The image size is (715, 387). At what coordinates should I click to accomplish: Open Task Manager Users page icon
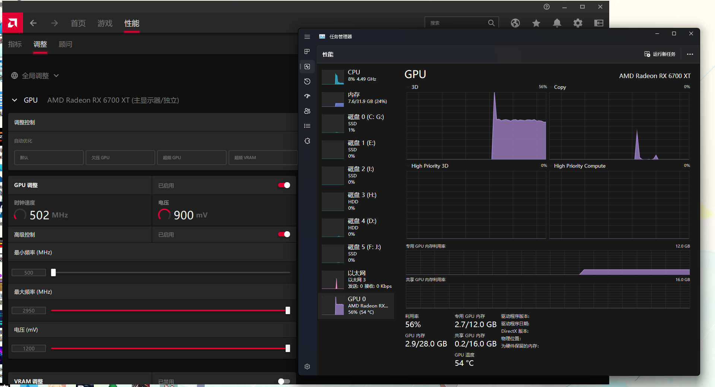307,111
